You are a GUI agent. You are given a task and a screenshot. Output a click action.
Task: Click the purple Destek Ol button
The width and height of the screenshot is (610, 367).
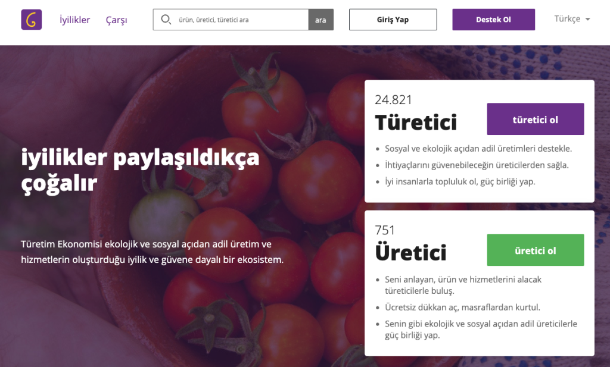pos(493,20)
